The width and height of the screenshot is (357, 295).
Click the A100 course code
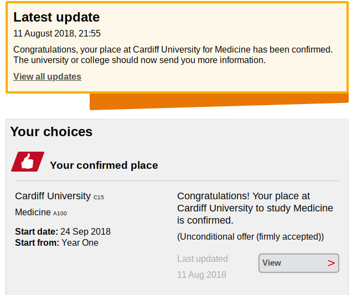60,214
